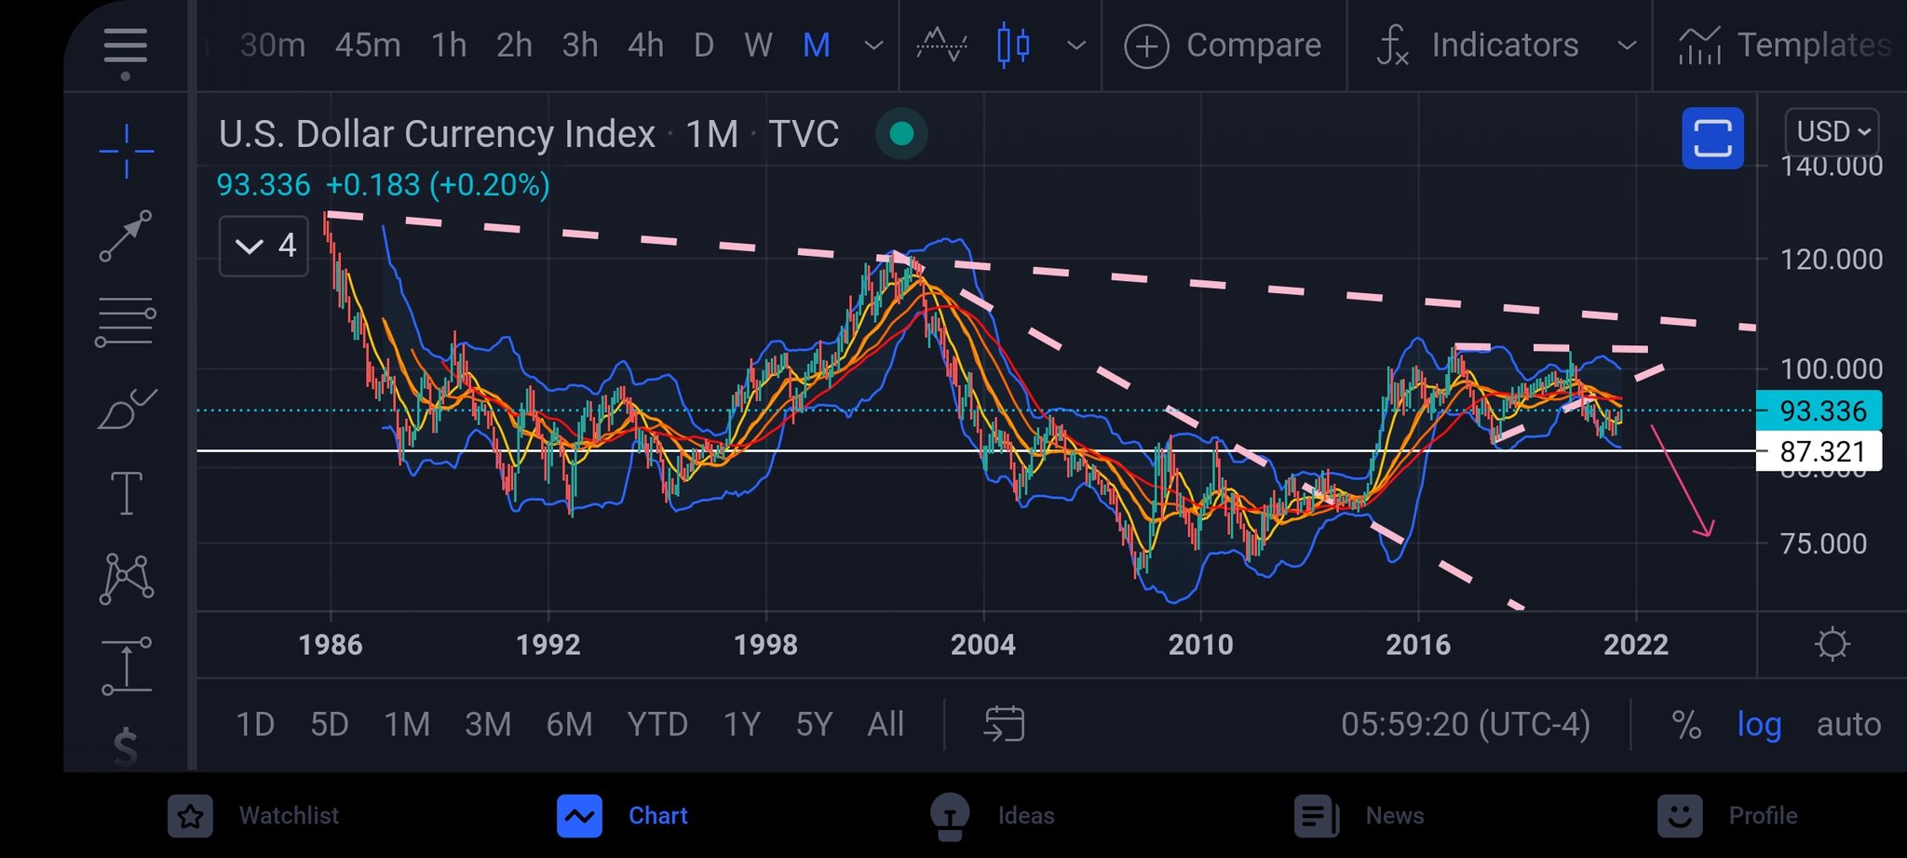Open the Watchlist star icon

click(191, 816)
